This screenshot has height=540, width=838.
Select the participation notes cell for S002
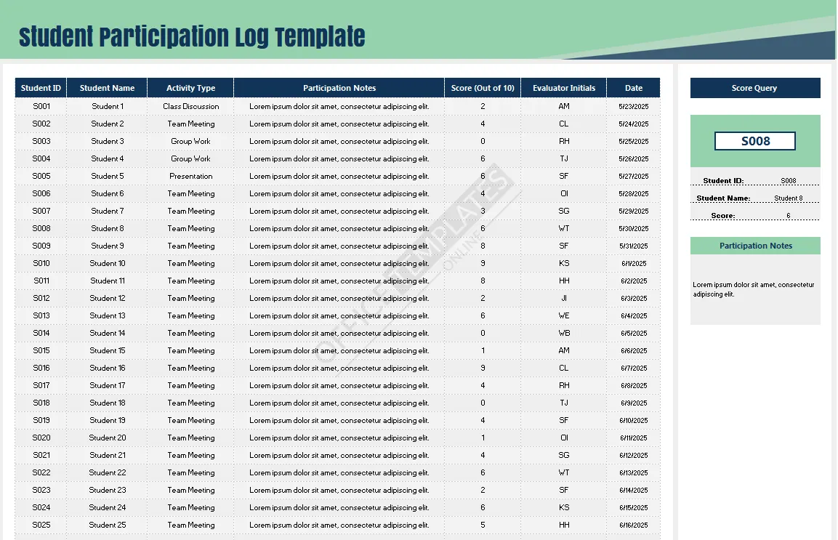(339, 124)
